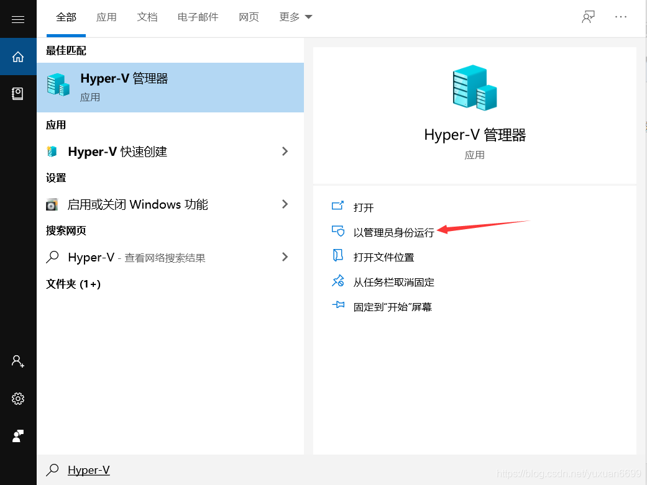Select Hyper-V 查看网络搜索结果 entry
This screenshot has height=485, width=647.
point(170,257)
